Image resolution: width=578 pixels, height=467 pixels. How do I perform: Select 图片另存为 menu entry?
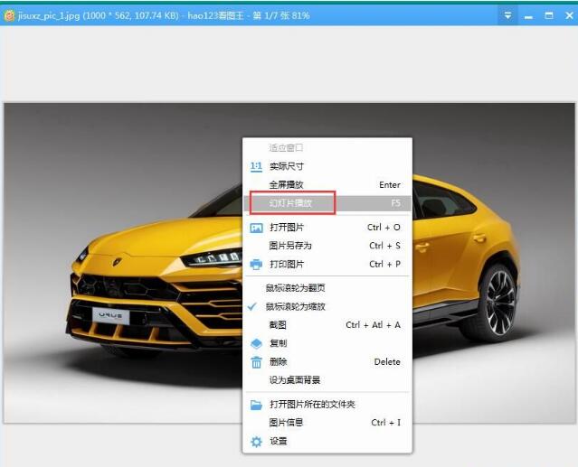click(327, 246)
